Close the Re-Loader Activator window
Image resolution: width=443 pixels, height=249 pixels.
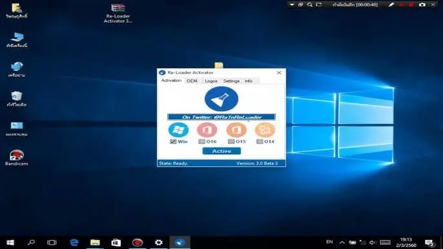click(x=279, y=72)
